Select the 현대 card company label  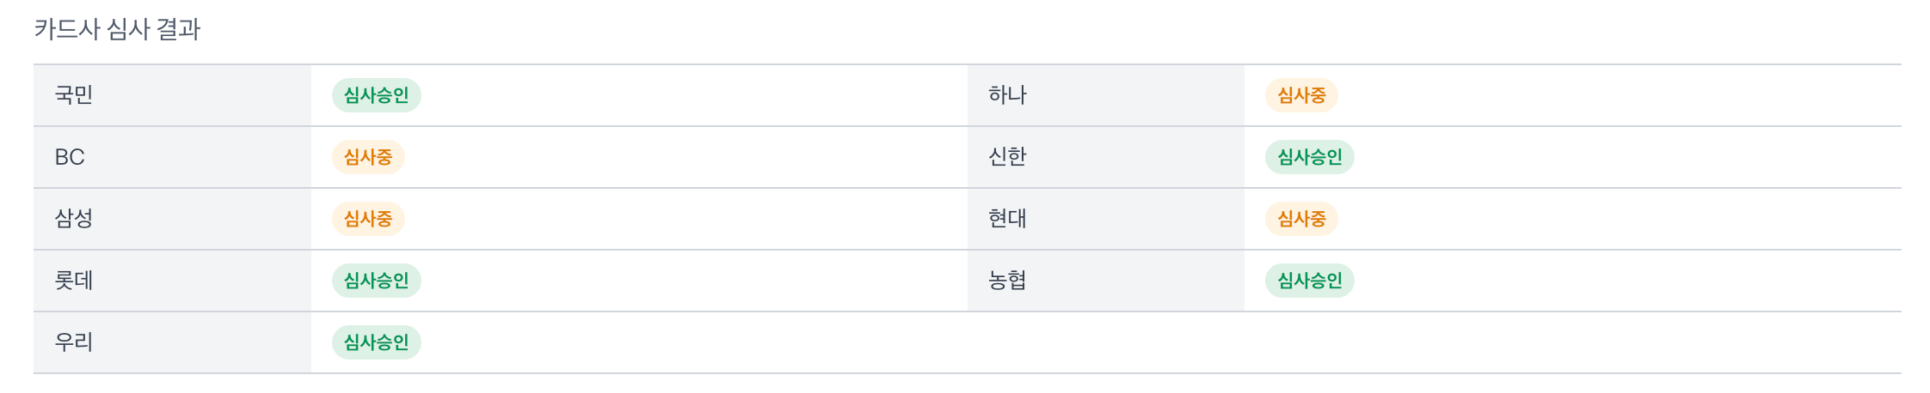[x=1007, y=219]
